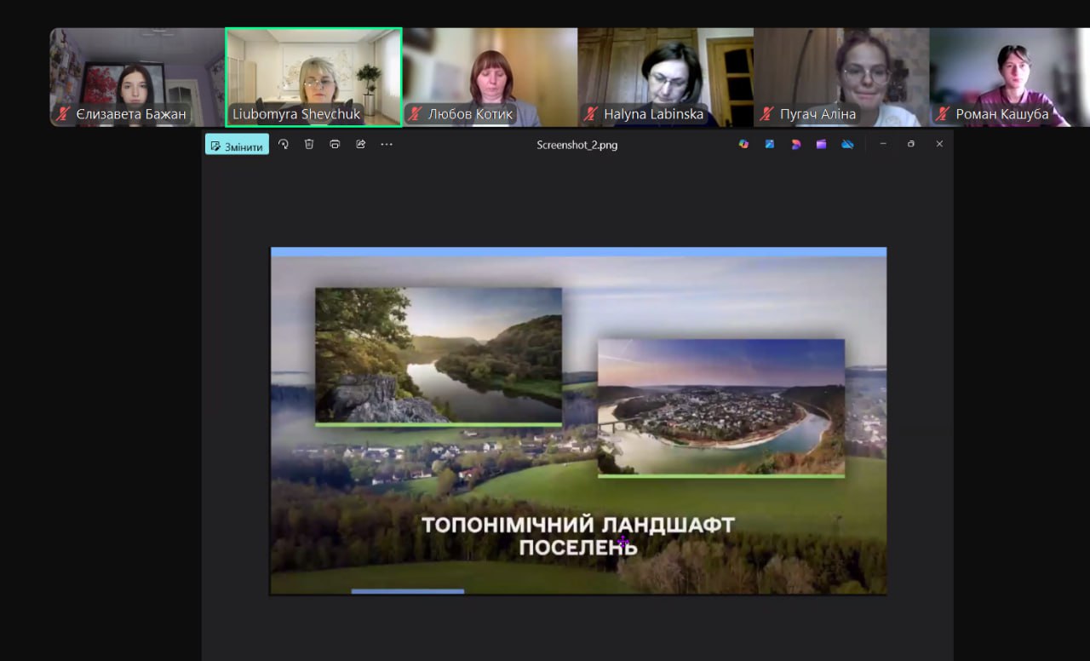Select Liubomyra Shevchuk's highlighted video tile

pos(313,77)
